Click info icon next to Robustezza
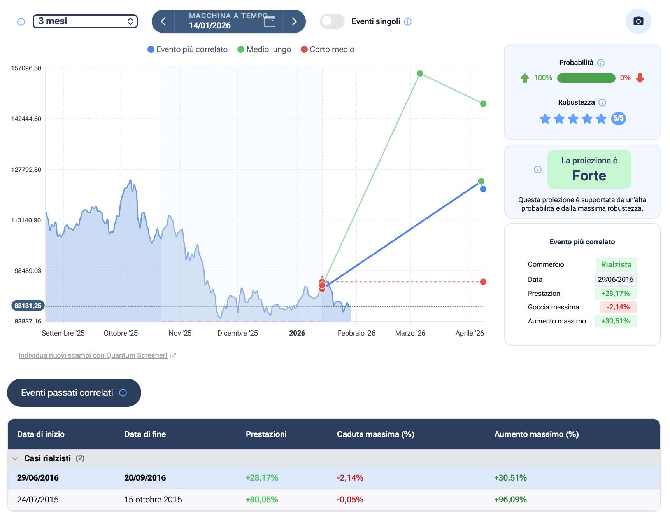The image size is (670, 521). pyautogui.click(x=602, y=103)
